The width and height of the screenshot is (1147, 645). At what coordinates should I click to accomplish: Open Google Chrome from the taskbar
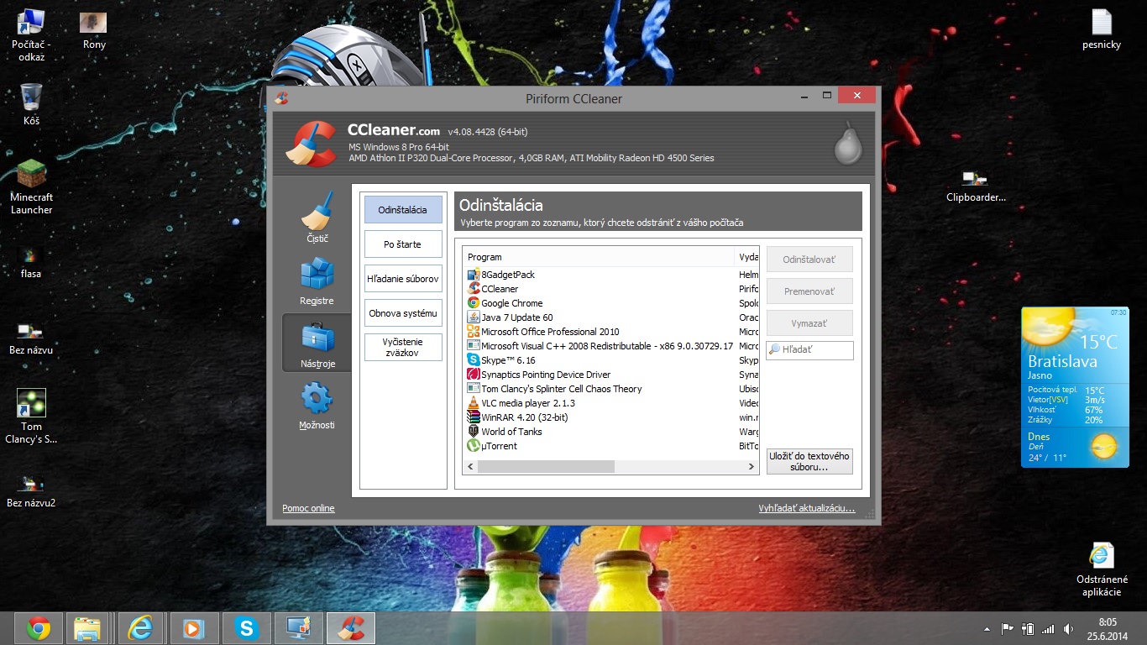point(38,628)
